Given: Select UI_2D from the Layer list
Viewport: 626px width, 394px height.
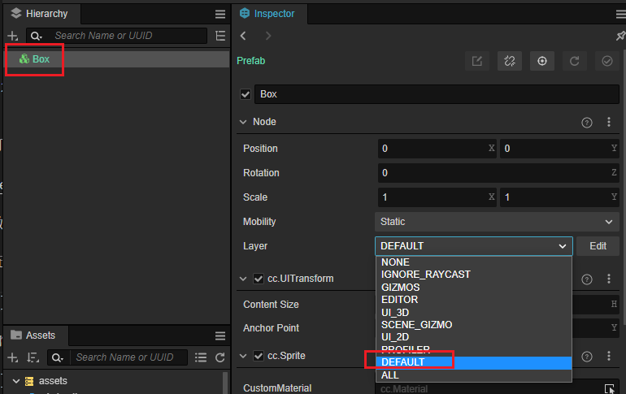Looking at the screenshot, I should pos(395,337).
